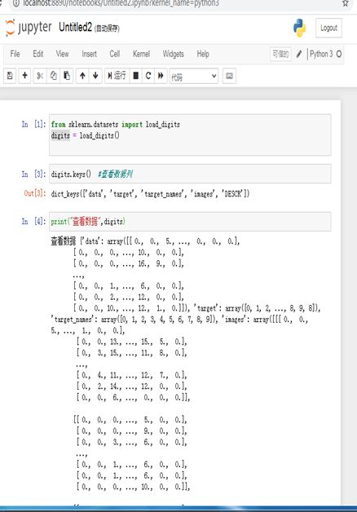Image resolution: width=357 pixels, height=512 pixels.
Task: Interrupt the kernel with stop square
Action: [x=136, y=76]
